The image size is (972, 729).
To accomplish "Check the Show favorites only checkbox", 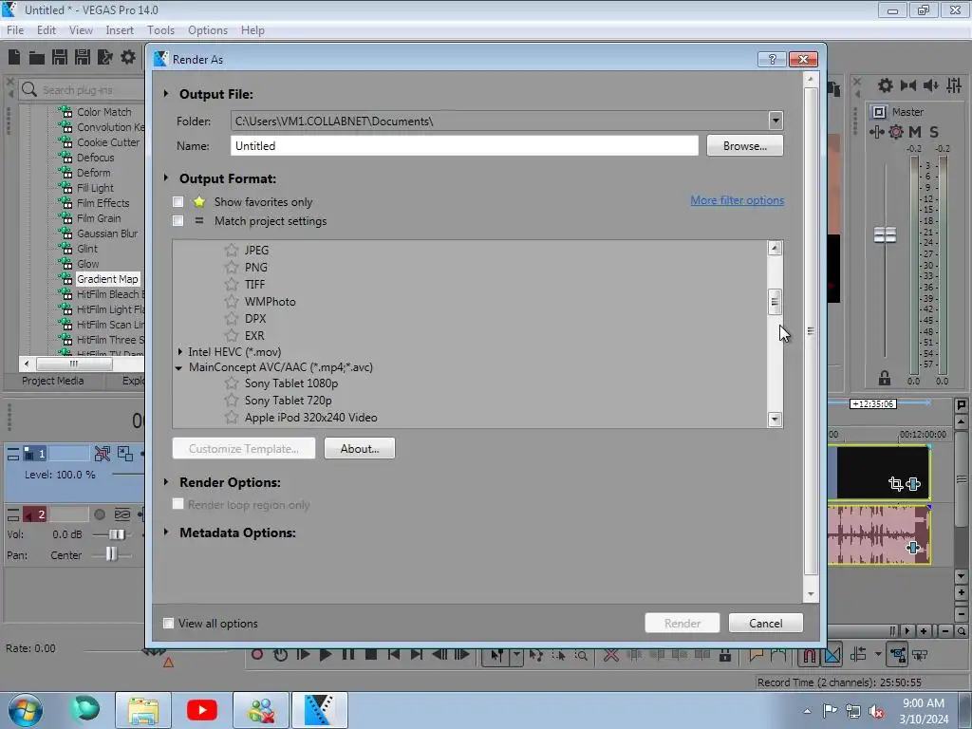I will point(178,202).
